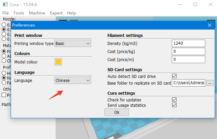Viewport: 217px width, 139px height.
Task: Click the yellow Model colour swatch
Action: coord(58,62)
